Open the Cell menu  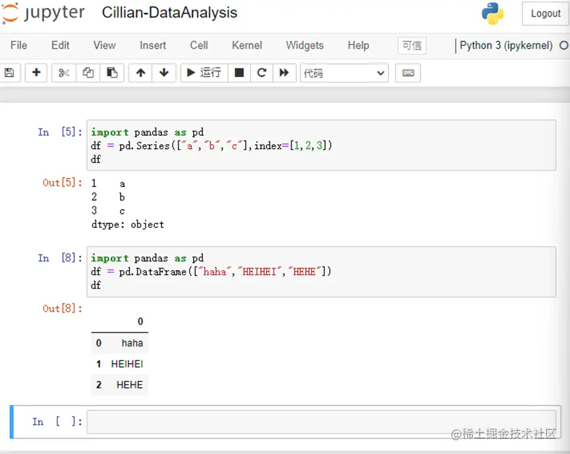(x=199, y=45)
